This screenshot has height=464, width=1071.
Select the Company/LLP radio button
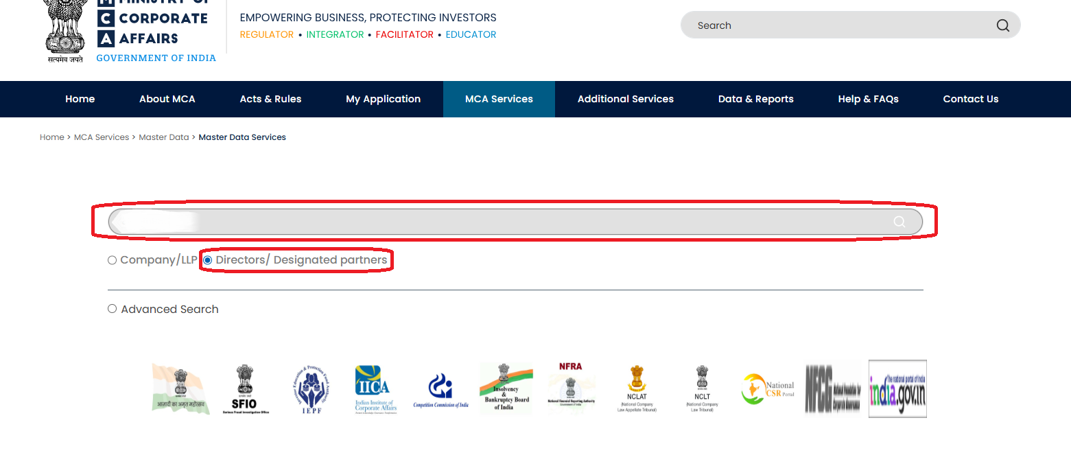tap(113, 261)
